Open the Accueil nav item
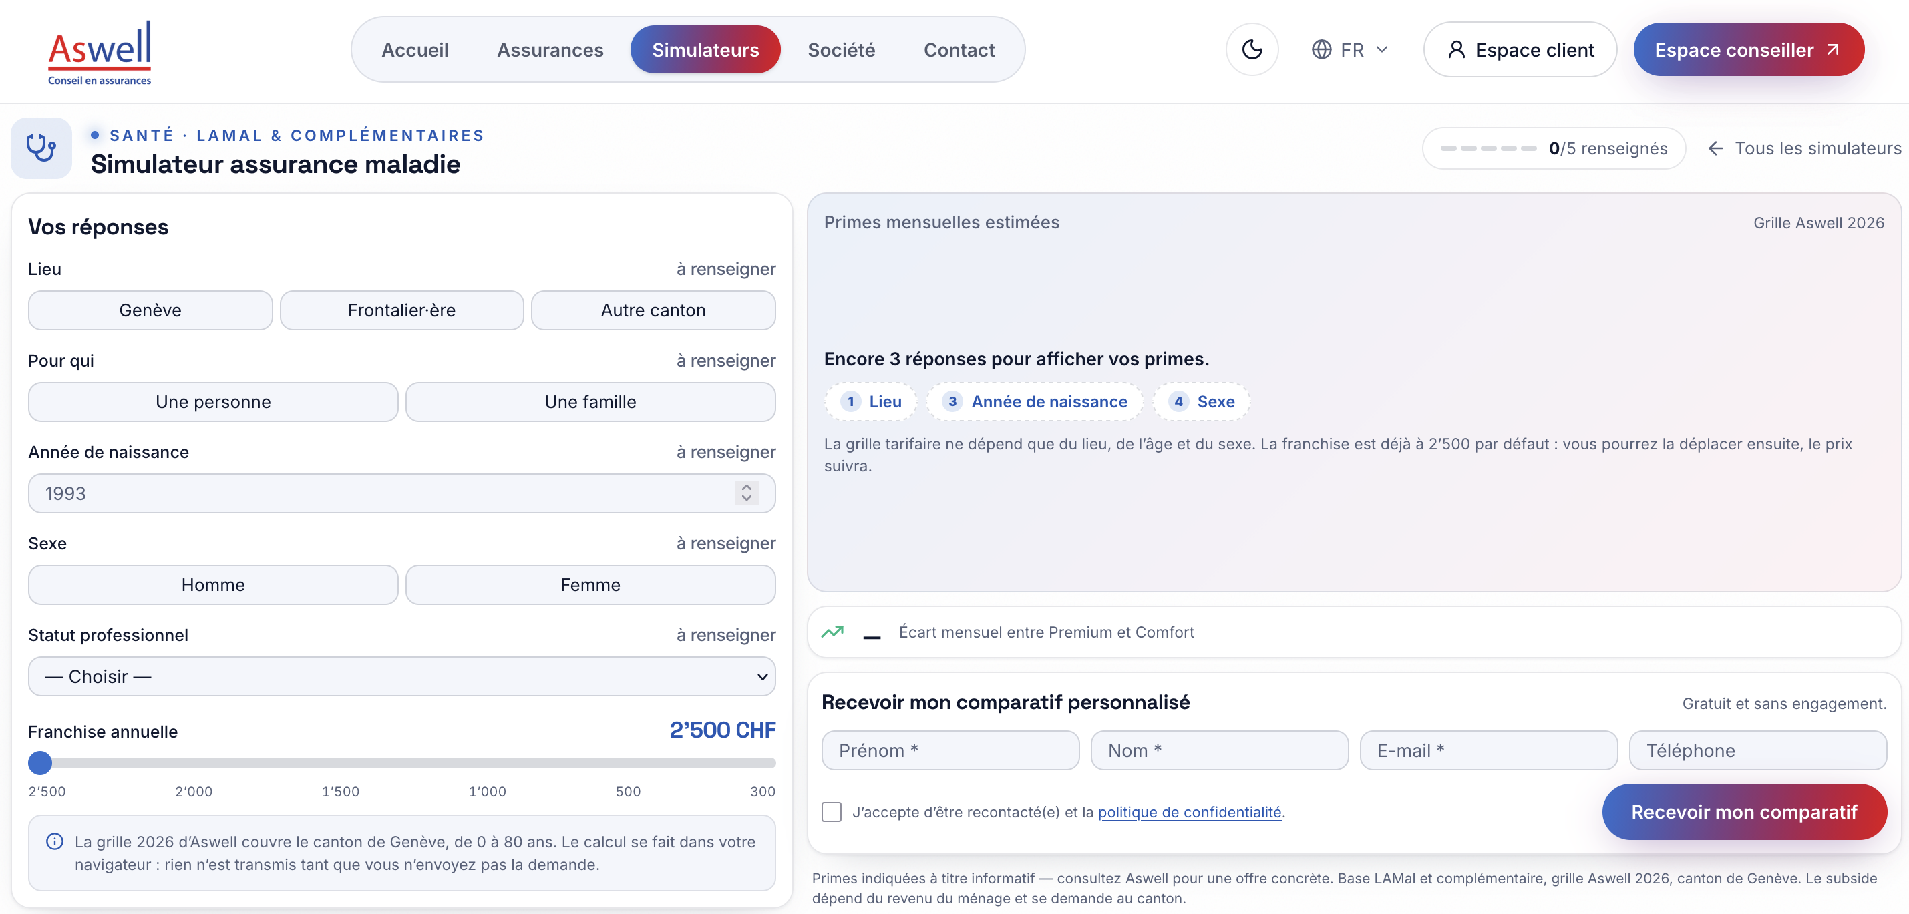Viewport: 1909px width, 914px height. [x=415, y=49]
